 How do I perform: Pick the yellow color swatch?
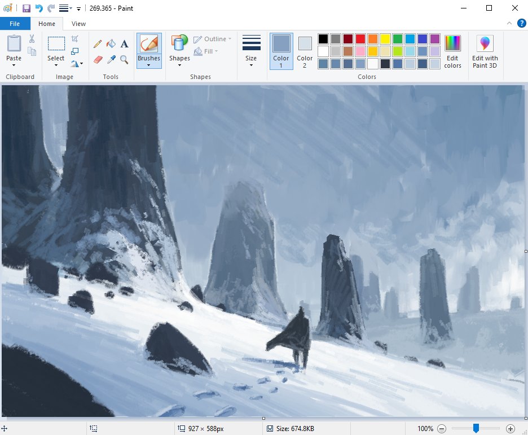[x=385, y=39]
